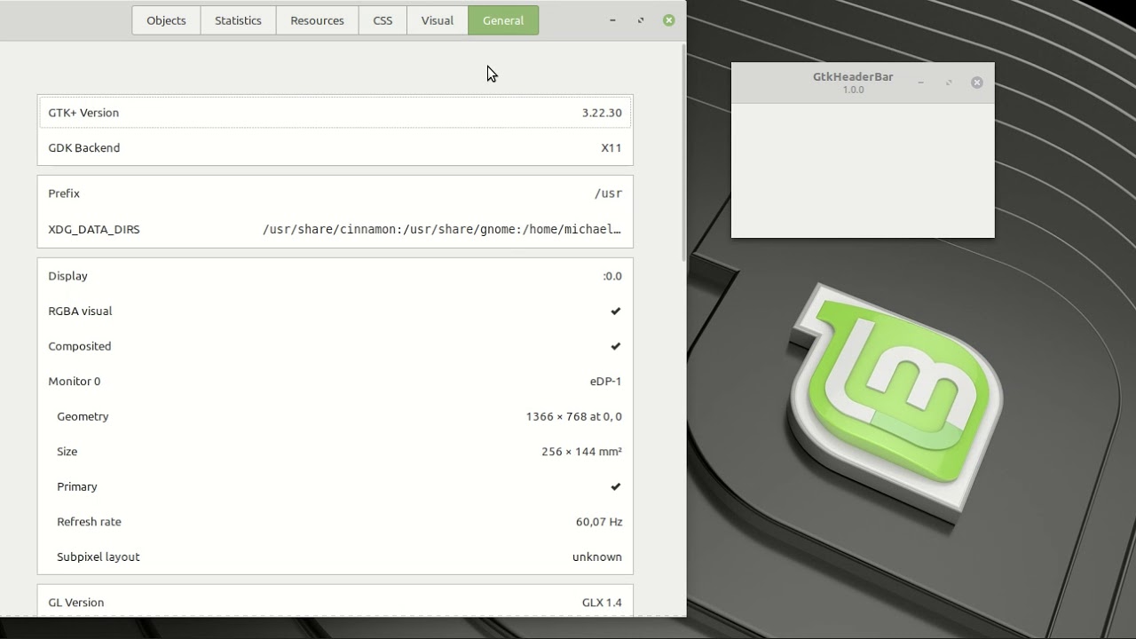Click the 1366 × 768 geometry value
This screenshot has width=1136, height=639.
pyautogui.click(x=574, y=416)
